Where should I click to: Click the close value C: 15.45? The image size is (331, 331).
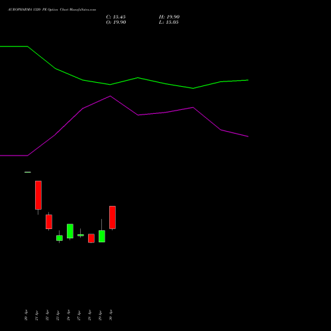click(x=116, y=17)
